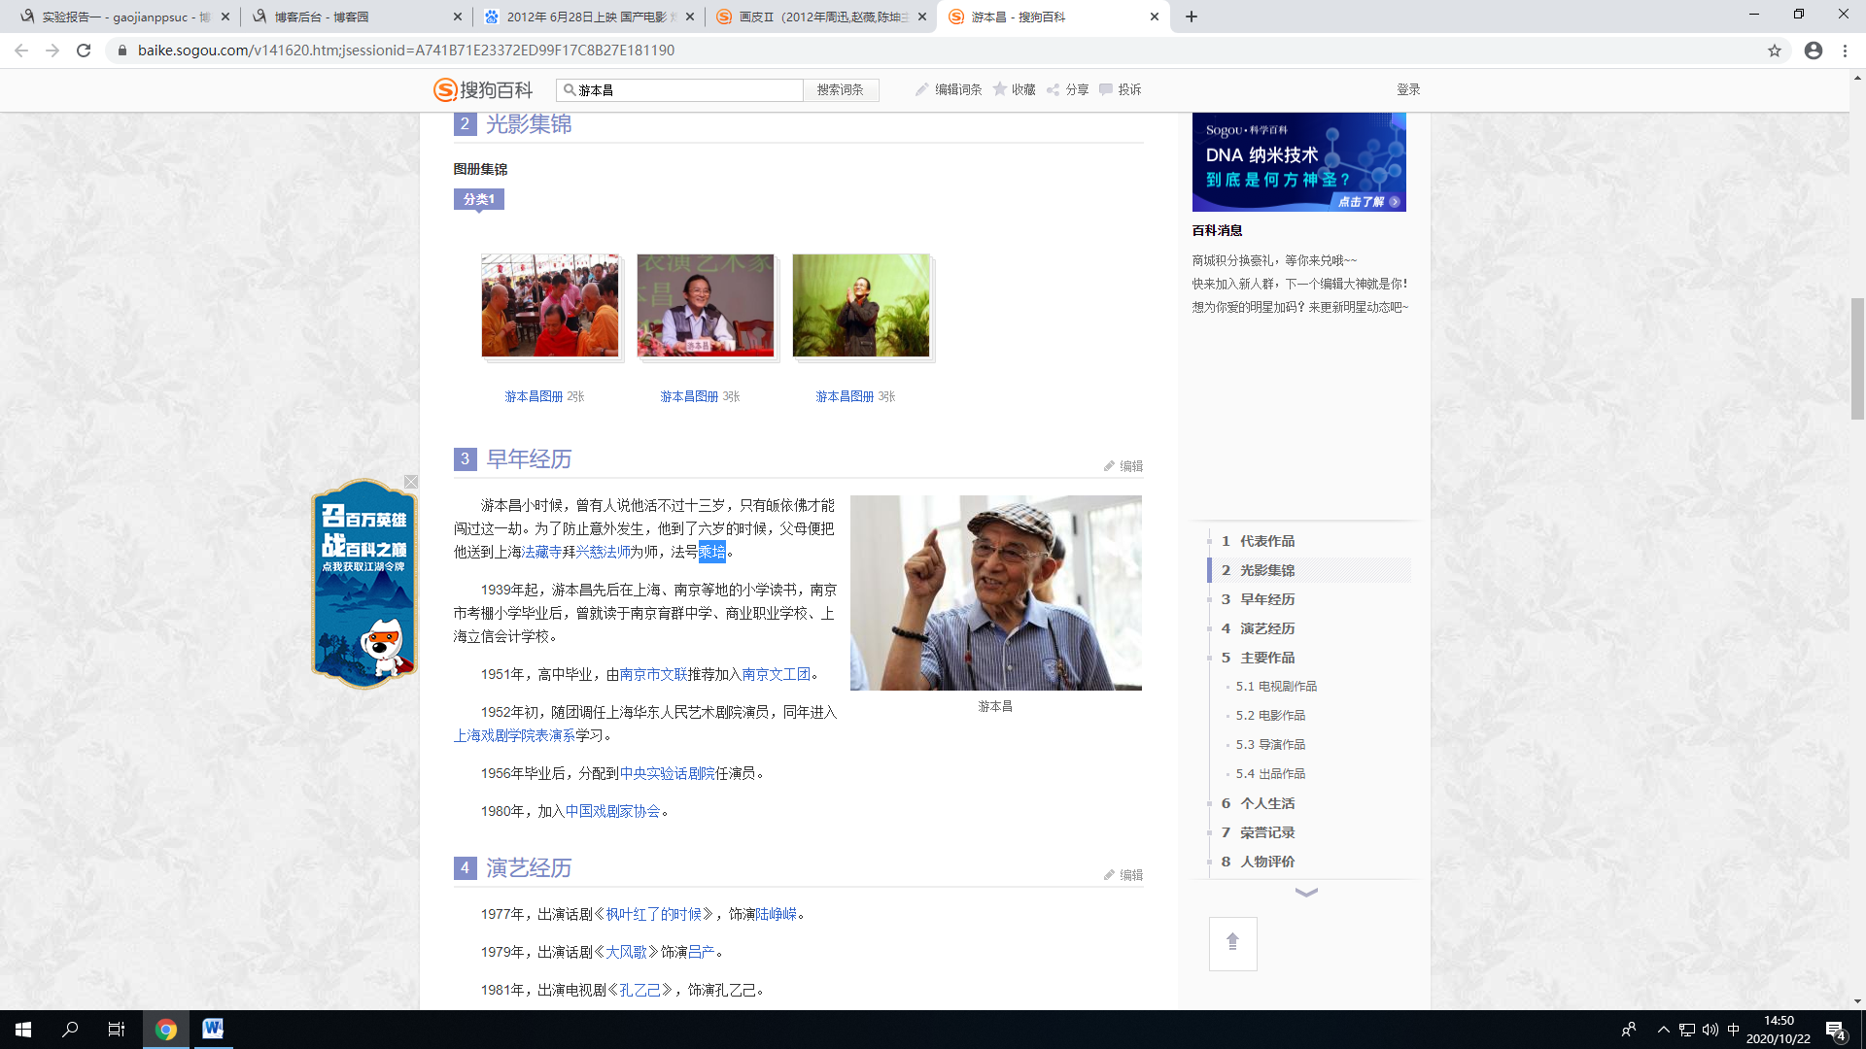Jump to 个人生活 in contents list
This screenshot has height=1049, width=1866.
[x=1267, y=803]
